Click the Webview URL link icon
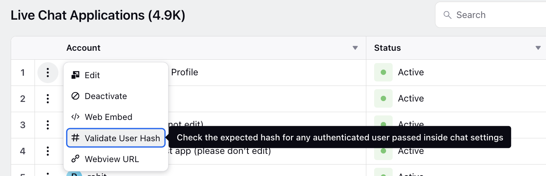The image size is (546, 176). pos(75,159)
